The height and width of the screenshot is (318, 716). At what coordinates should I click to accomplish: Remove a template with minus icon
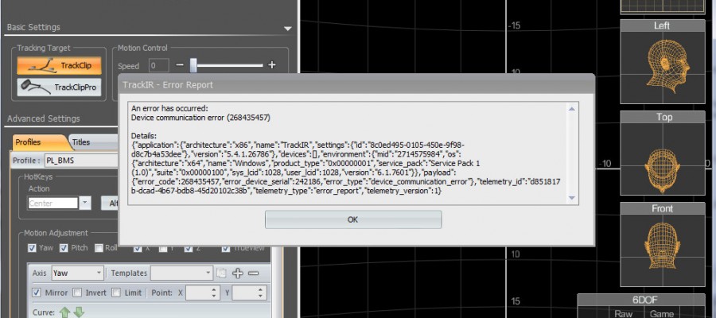click(x=253, y=273)
